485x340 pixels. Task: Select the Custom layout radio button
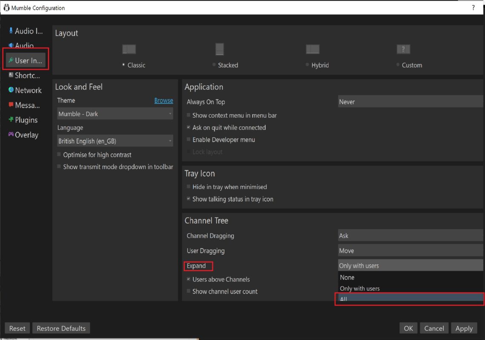pos(398,65)
